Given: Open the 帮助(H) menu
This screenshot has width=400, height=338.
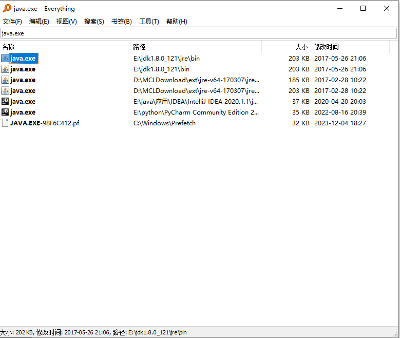Looking at the screenshot, I should click(177, 22).
